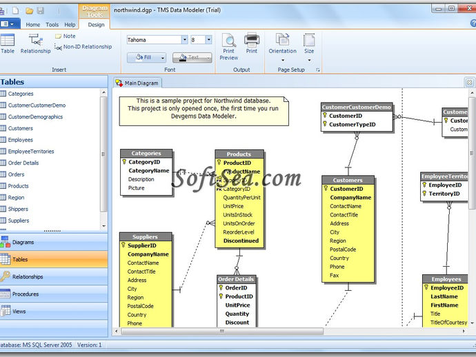The image size is (476, 357).
Task: Click the Print icon in Output group
Action: [252, 43]
